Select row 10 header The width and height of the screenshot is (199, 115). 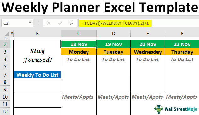pos(5,97)
